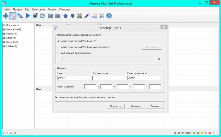
Task: Click the folder with up arrow icon
Action: coord(50,16)
